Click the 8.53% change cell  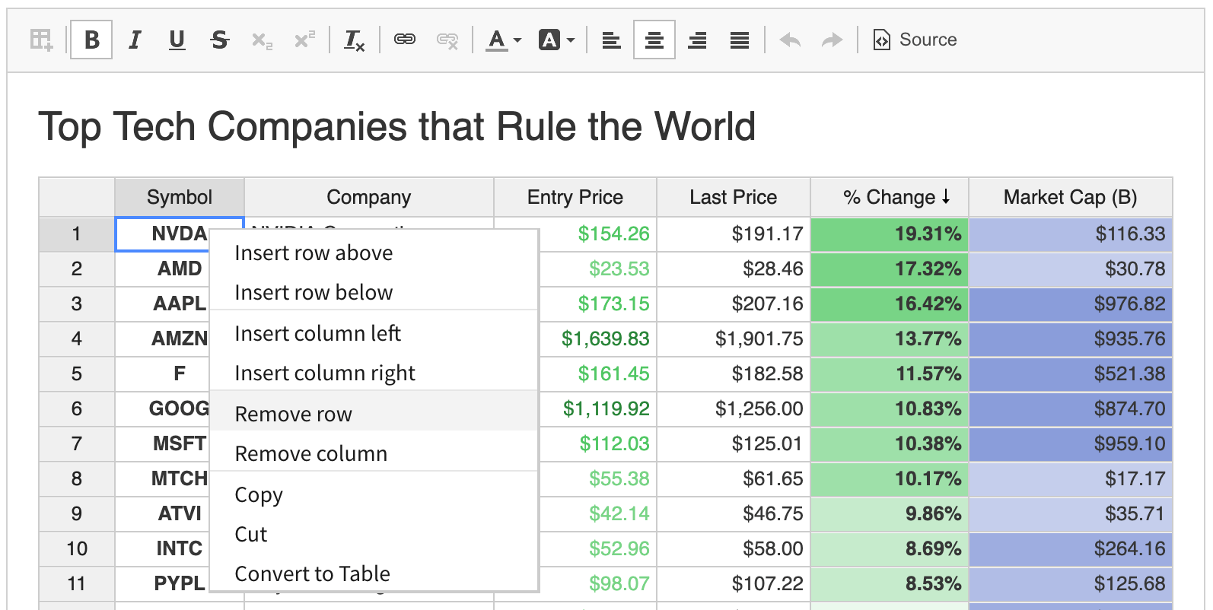click(x=890, y=583)
